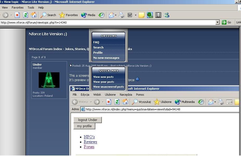Open the outer address bar dropdown list
Image resolution: width=241 pixels, height=156 pixels.
coord(217,22)
